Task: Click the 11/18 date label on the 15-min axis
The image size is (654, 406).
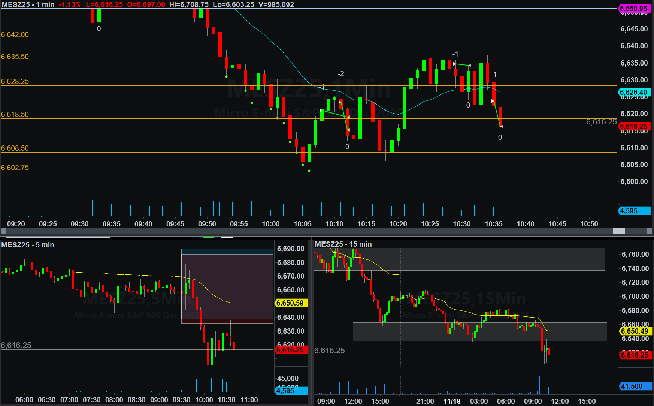Action: point(452,401)
